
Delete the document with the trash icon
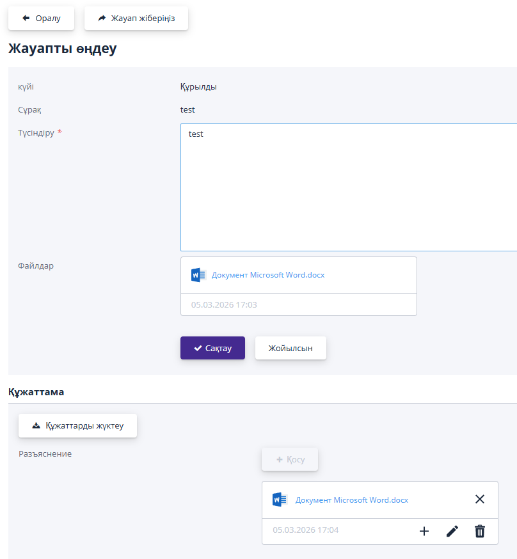tap(480, 531)
